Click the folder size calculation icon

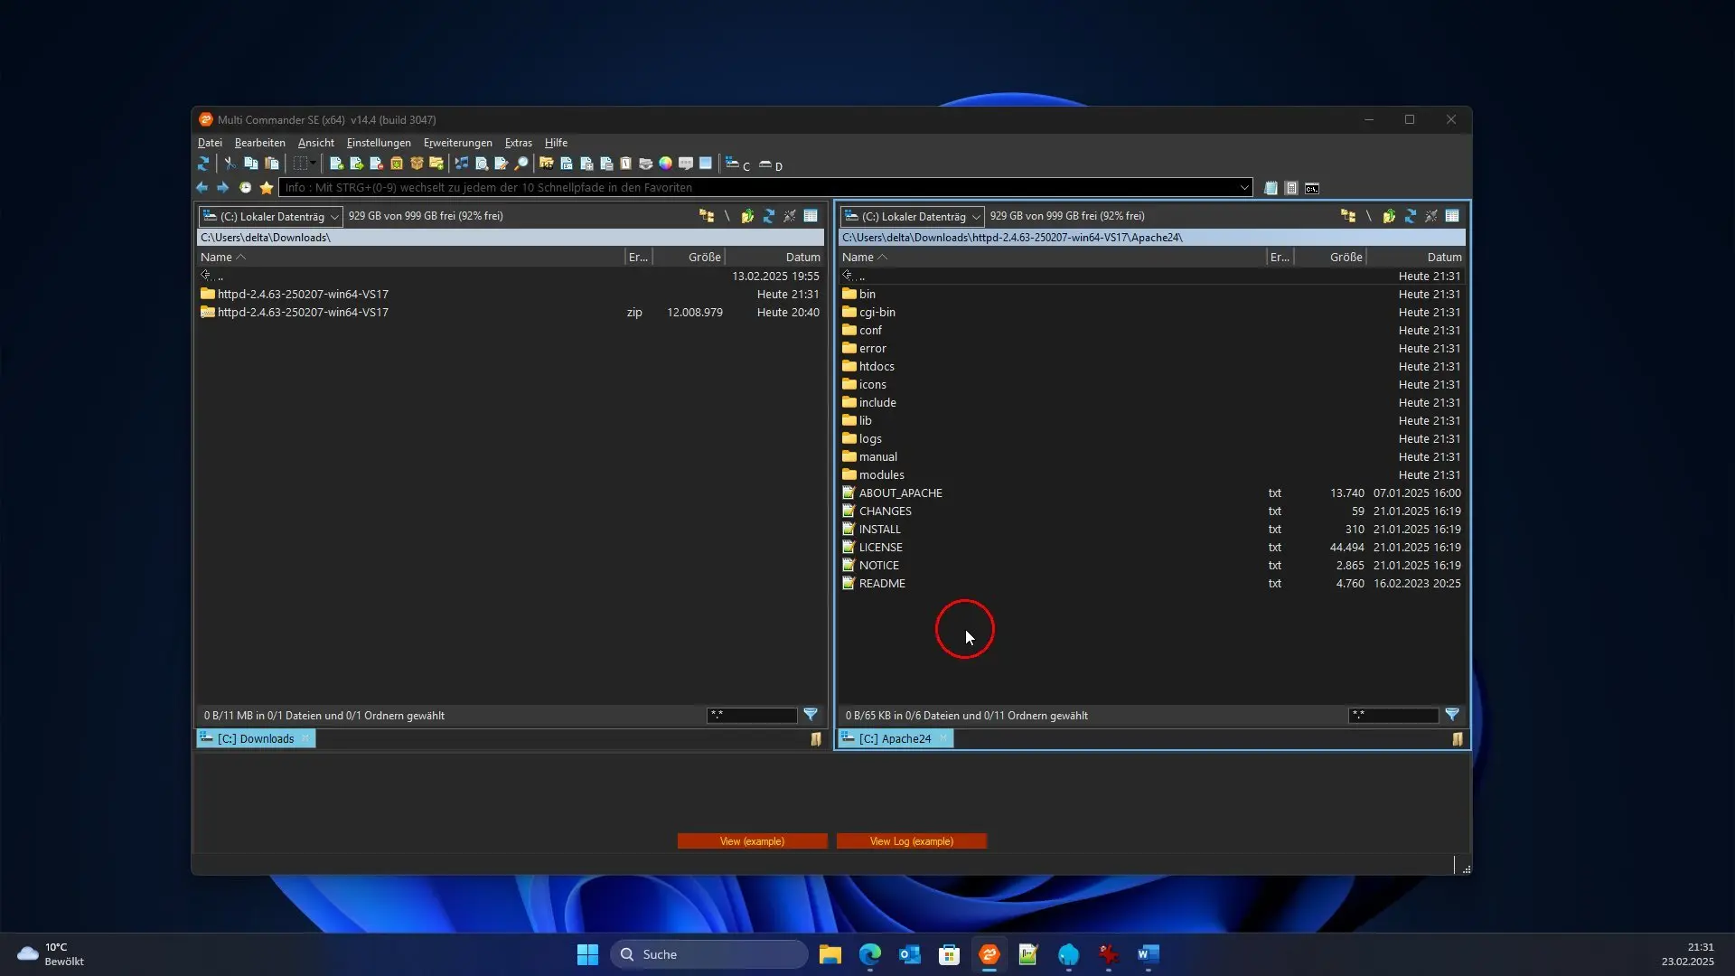click(547, 164)
